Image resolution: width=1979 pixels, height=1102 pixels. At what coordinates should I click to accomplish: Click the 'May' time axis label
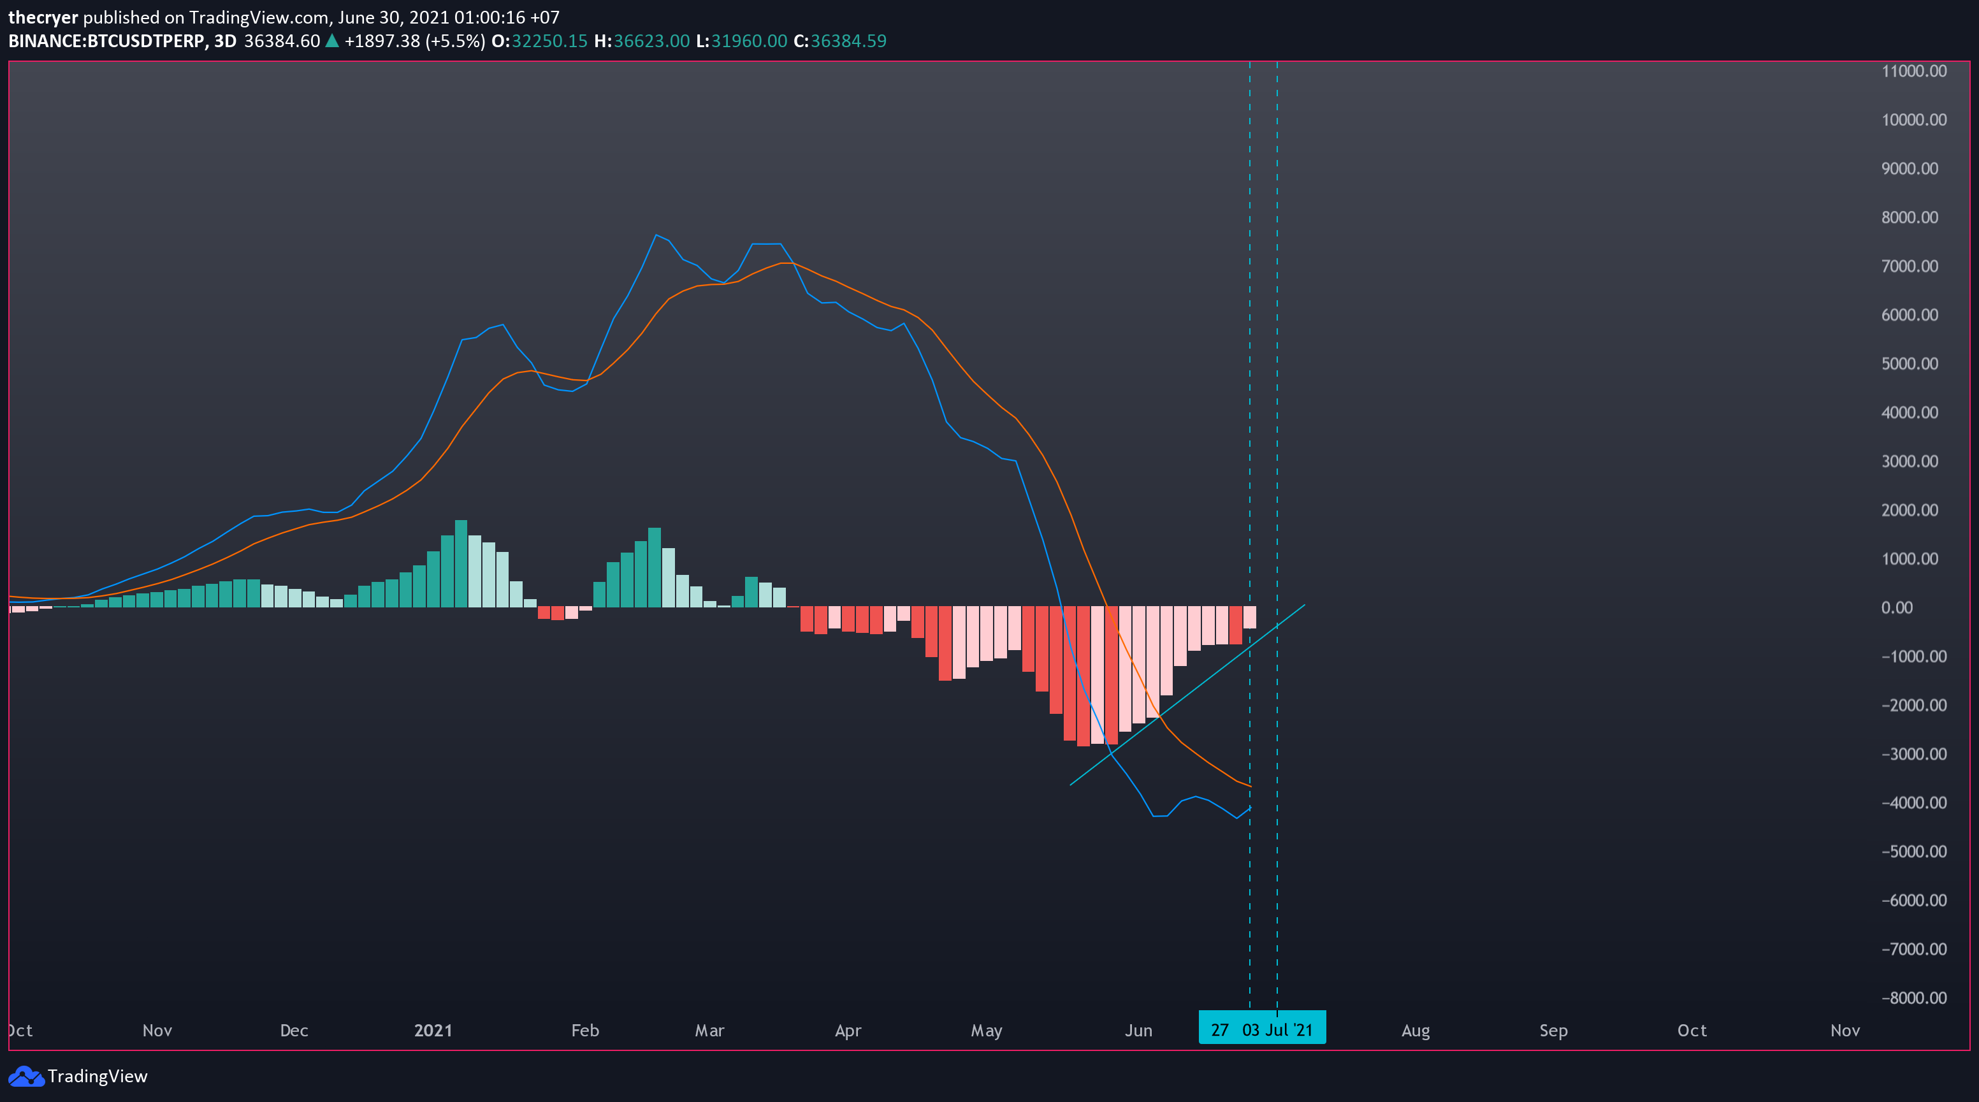[987, 1031]
